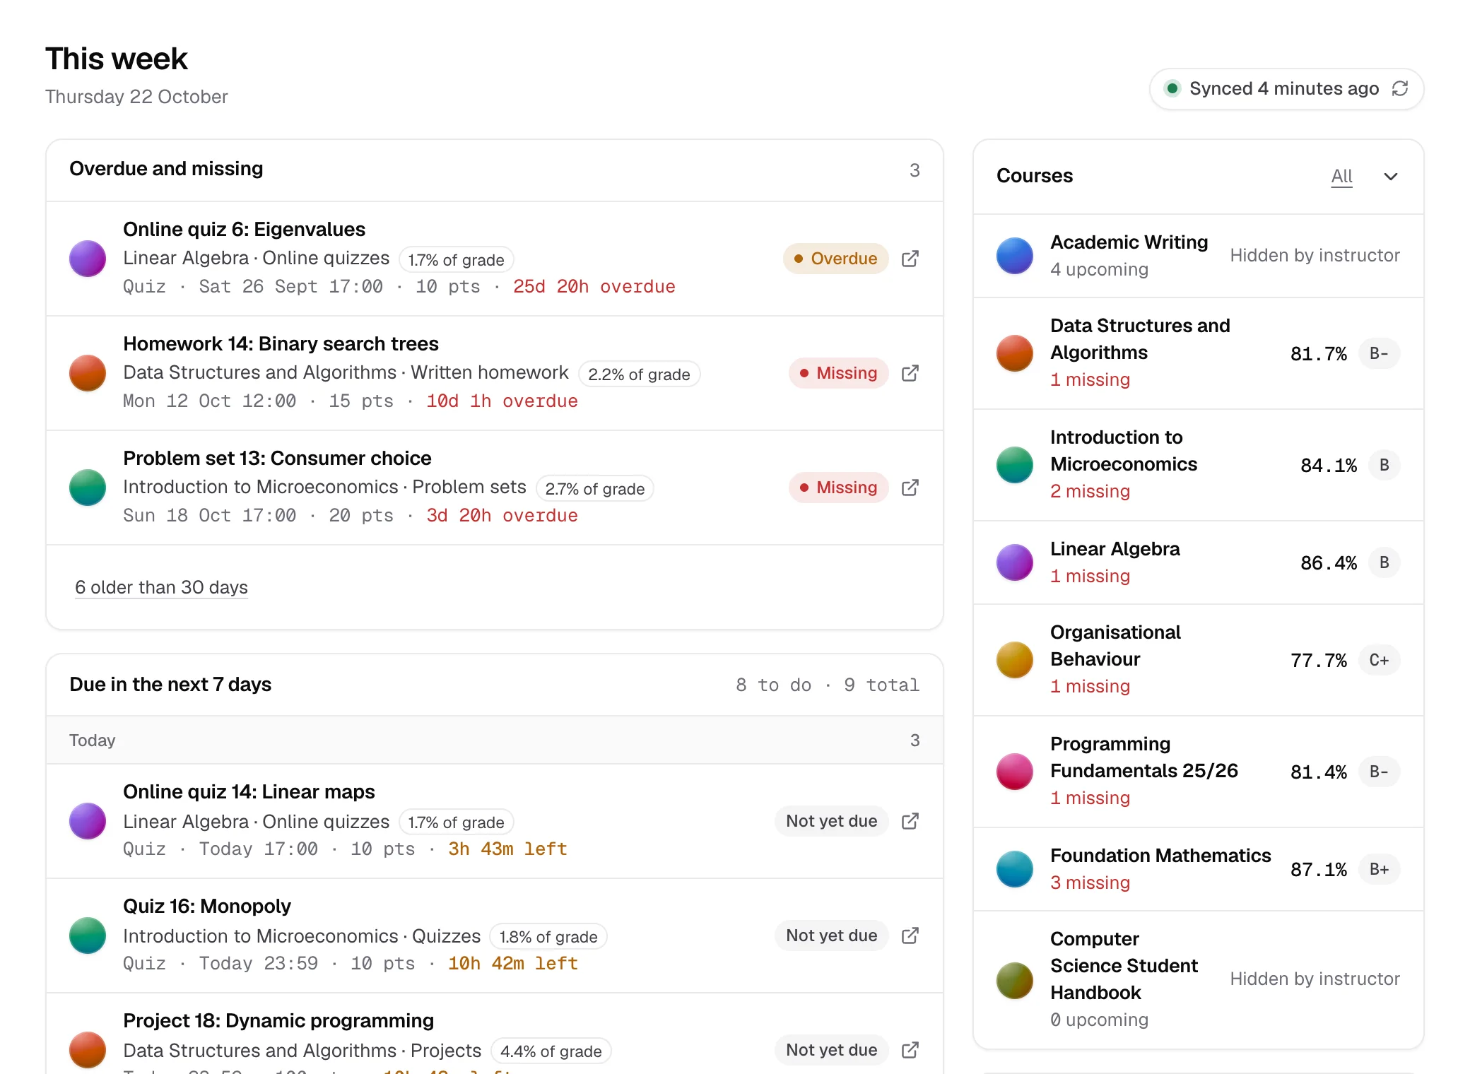This screenshot has width=1470, height=1074.
Task: Click the Synced 4 minutes ago status
Action: (1287, 89)
